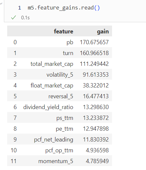Select the turn feature row

click(59, 53)
